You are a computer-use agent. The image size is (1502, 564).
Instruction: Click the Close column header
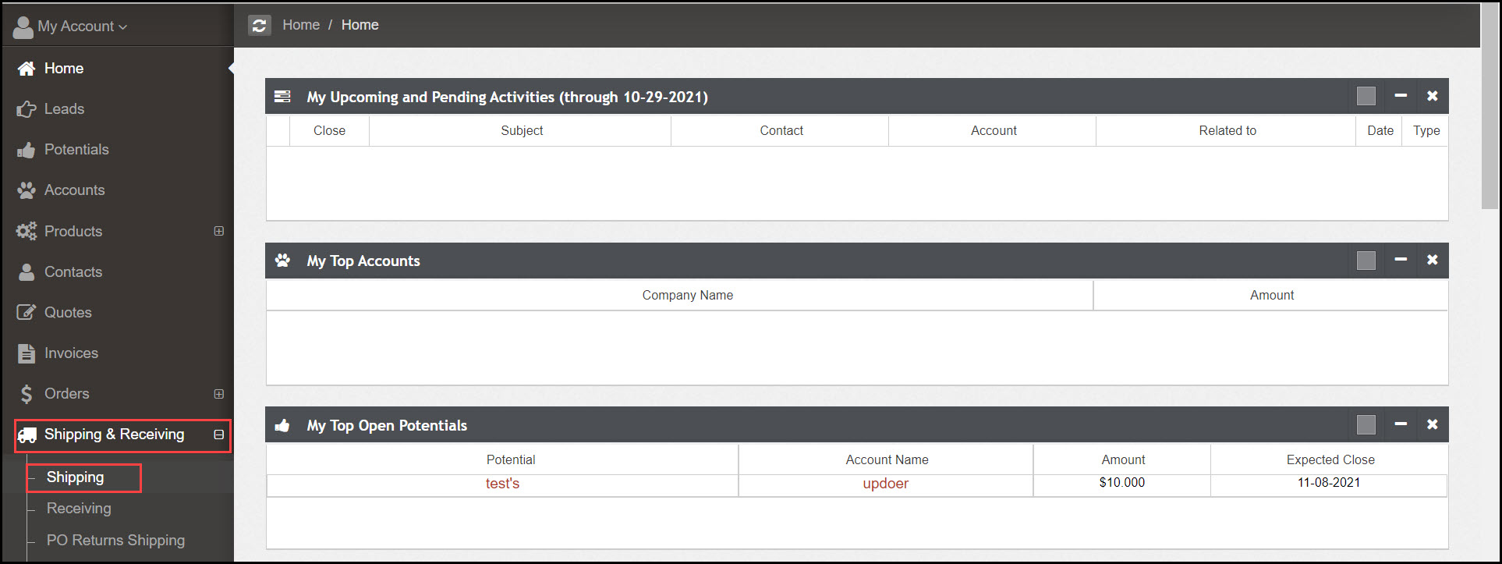coord(329,131)
